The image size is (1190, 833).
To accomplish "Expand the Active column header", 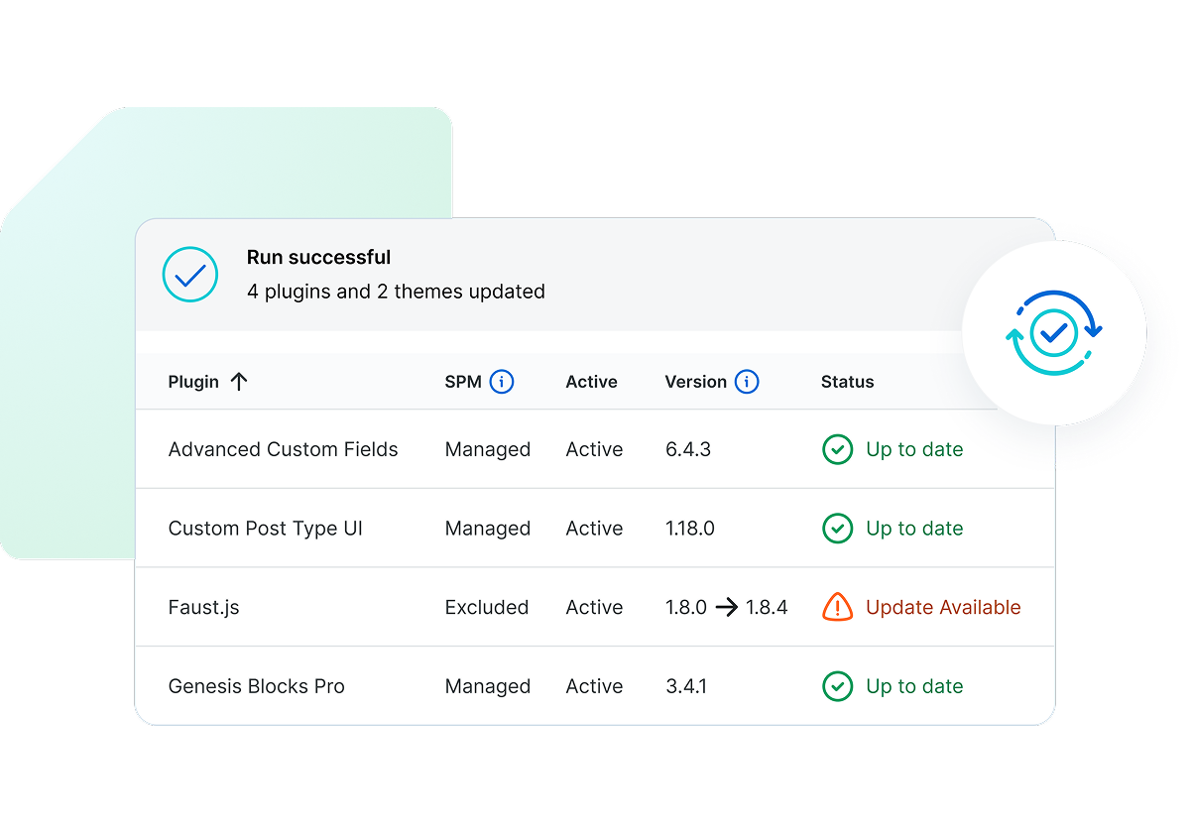I will (591, 381).
